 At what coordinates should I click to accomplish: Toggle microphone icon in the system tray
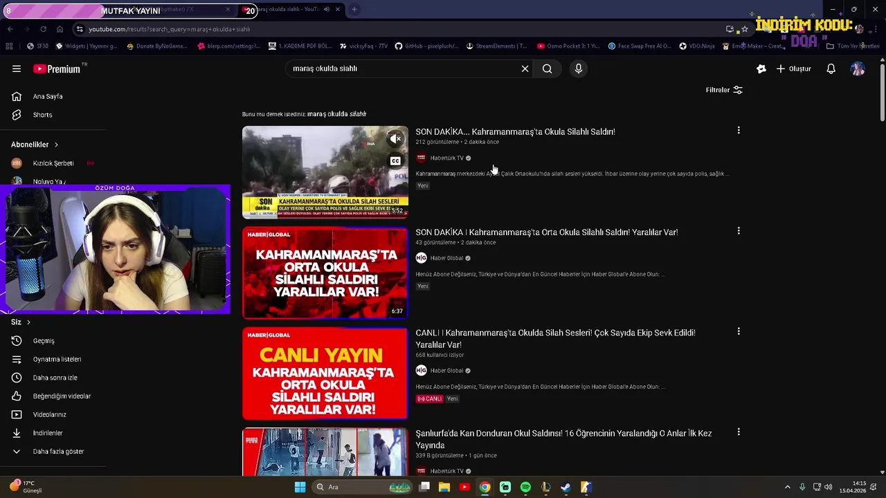[x=802, y=487]
